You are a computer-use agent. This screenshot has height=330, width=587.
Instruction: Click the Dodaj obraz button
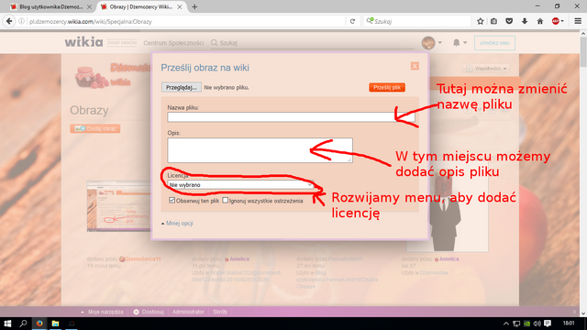[95, 128]
